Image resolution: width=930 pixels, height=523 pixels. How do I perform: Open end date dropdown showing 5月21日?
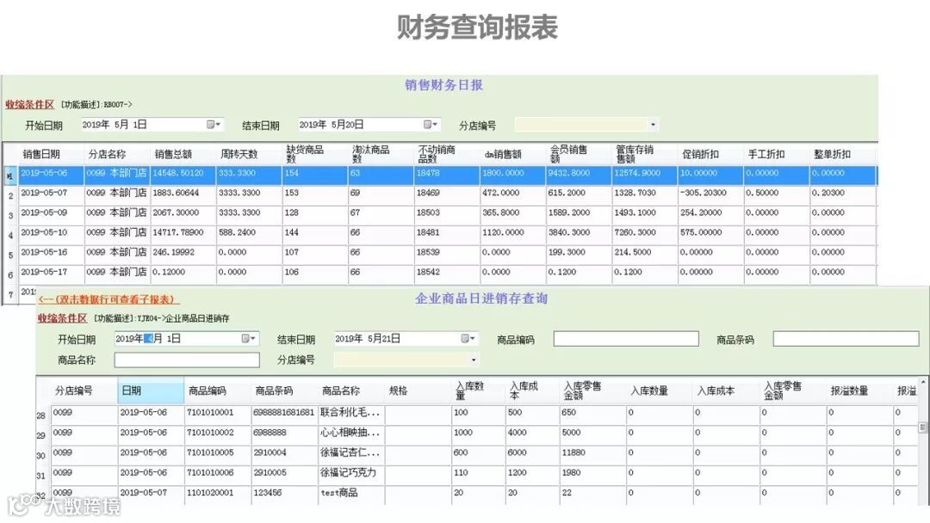point(468,338)
